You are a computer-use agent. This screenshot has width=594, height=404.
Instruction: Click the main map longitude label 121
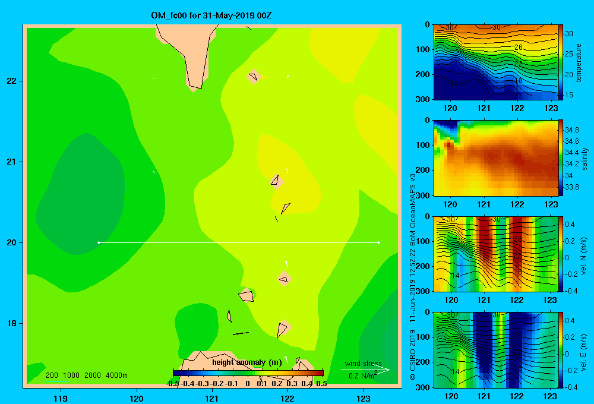coord(212,399)
